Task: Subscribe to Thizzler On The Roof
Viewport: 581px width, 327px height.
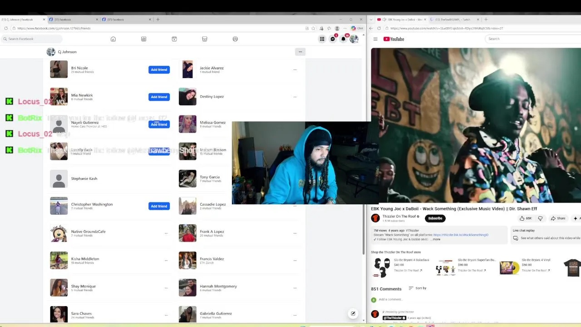Action: (435, 218)
